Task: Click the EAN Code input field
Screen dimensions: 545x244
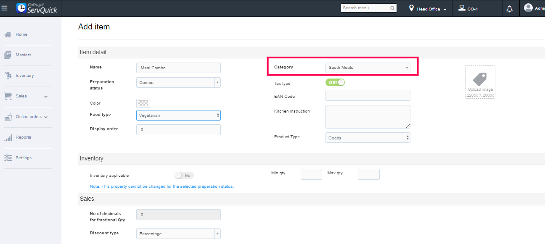Action: pos(368,95)
